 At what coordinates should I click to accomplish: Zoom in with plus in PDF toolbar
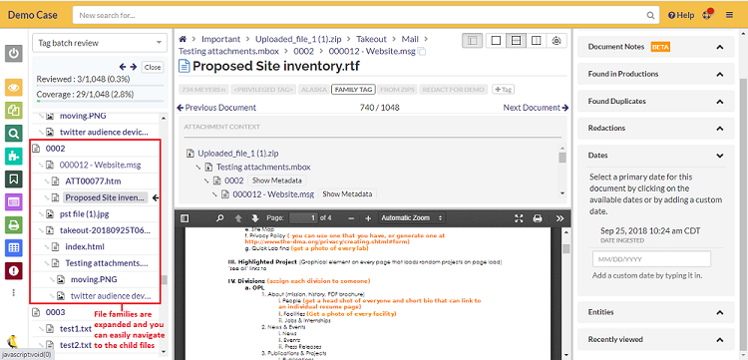point(368,218)
